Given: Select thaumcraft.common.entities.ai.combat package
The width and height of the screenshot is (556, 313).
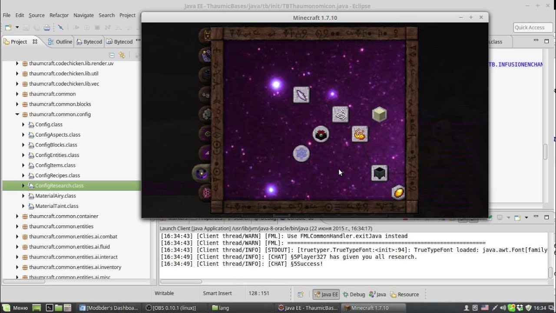Looking at the screenshot, I should (x=73, y=236).
